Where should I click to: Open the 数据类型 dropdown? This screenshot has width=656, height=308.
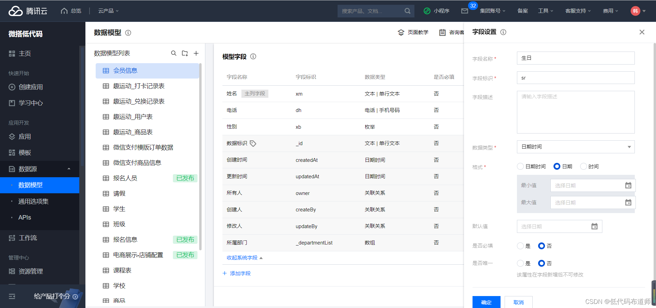click(576, 147)
